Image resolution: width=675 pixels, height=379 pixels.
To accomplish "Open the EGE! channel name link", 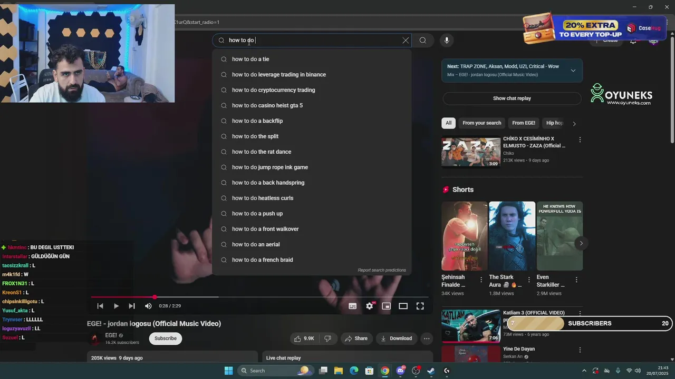I will coord(111,335).
